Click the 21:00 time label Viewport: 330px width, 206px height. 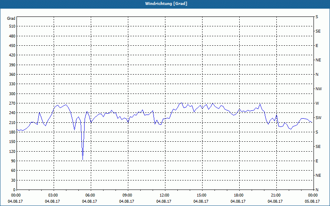(x=276, y=195)
